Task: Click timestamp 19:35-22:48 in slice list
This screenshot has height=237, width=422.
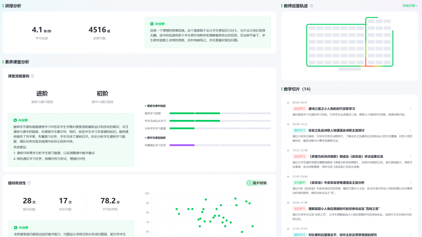Action: [x=300, y=150]
